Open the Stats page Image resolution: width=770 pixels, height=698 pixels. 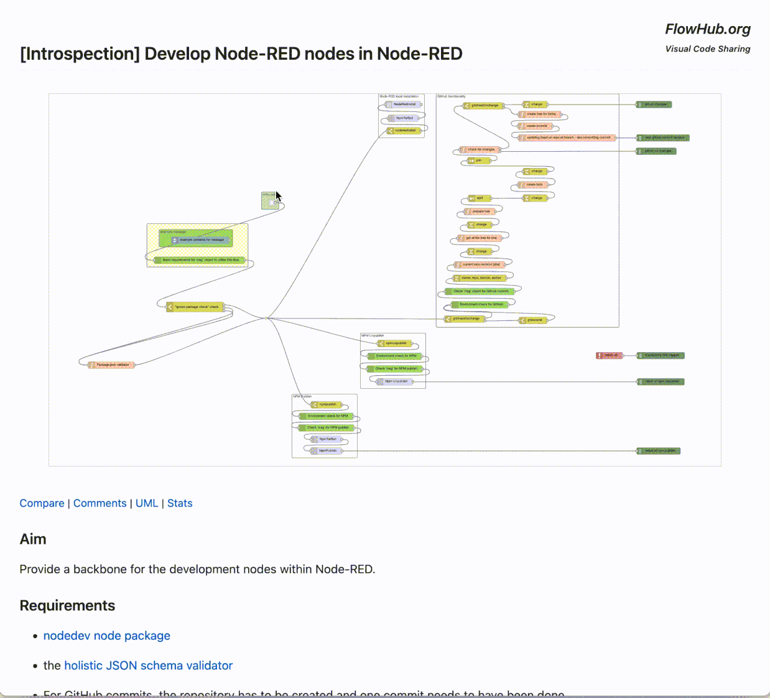coord(180,503)
